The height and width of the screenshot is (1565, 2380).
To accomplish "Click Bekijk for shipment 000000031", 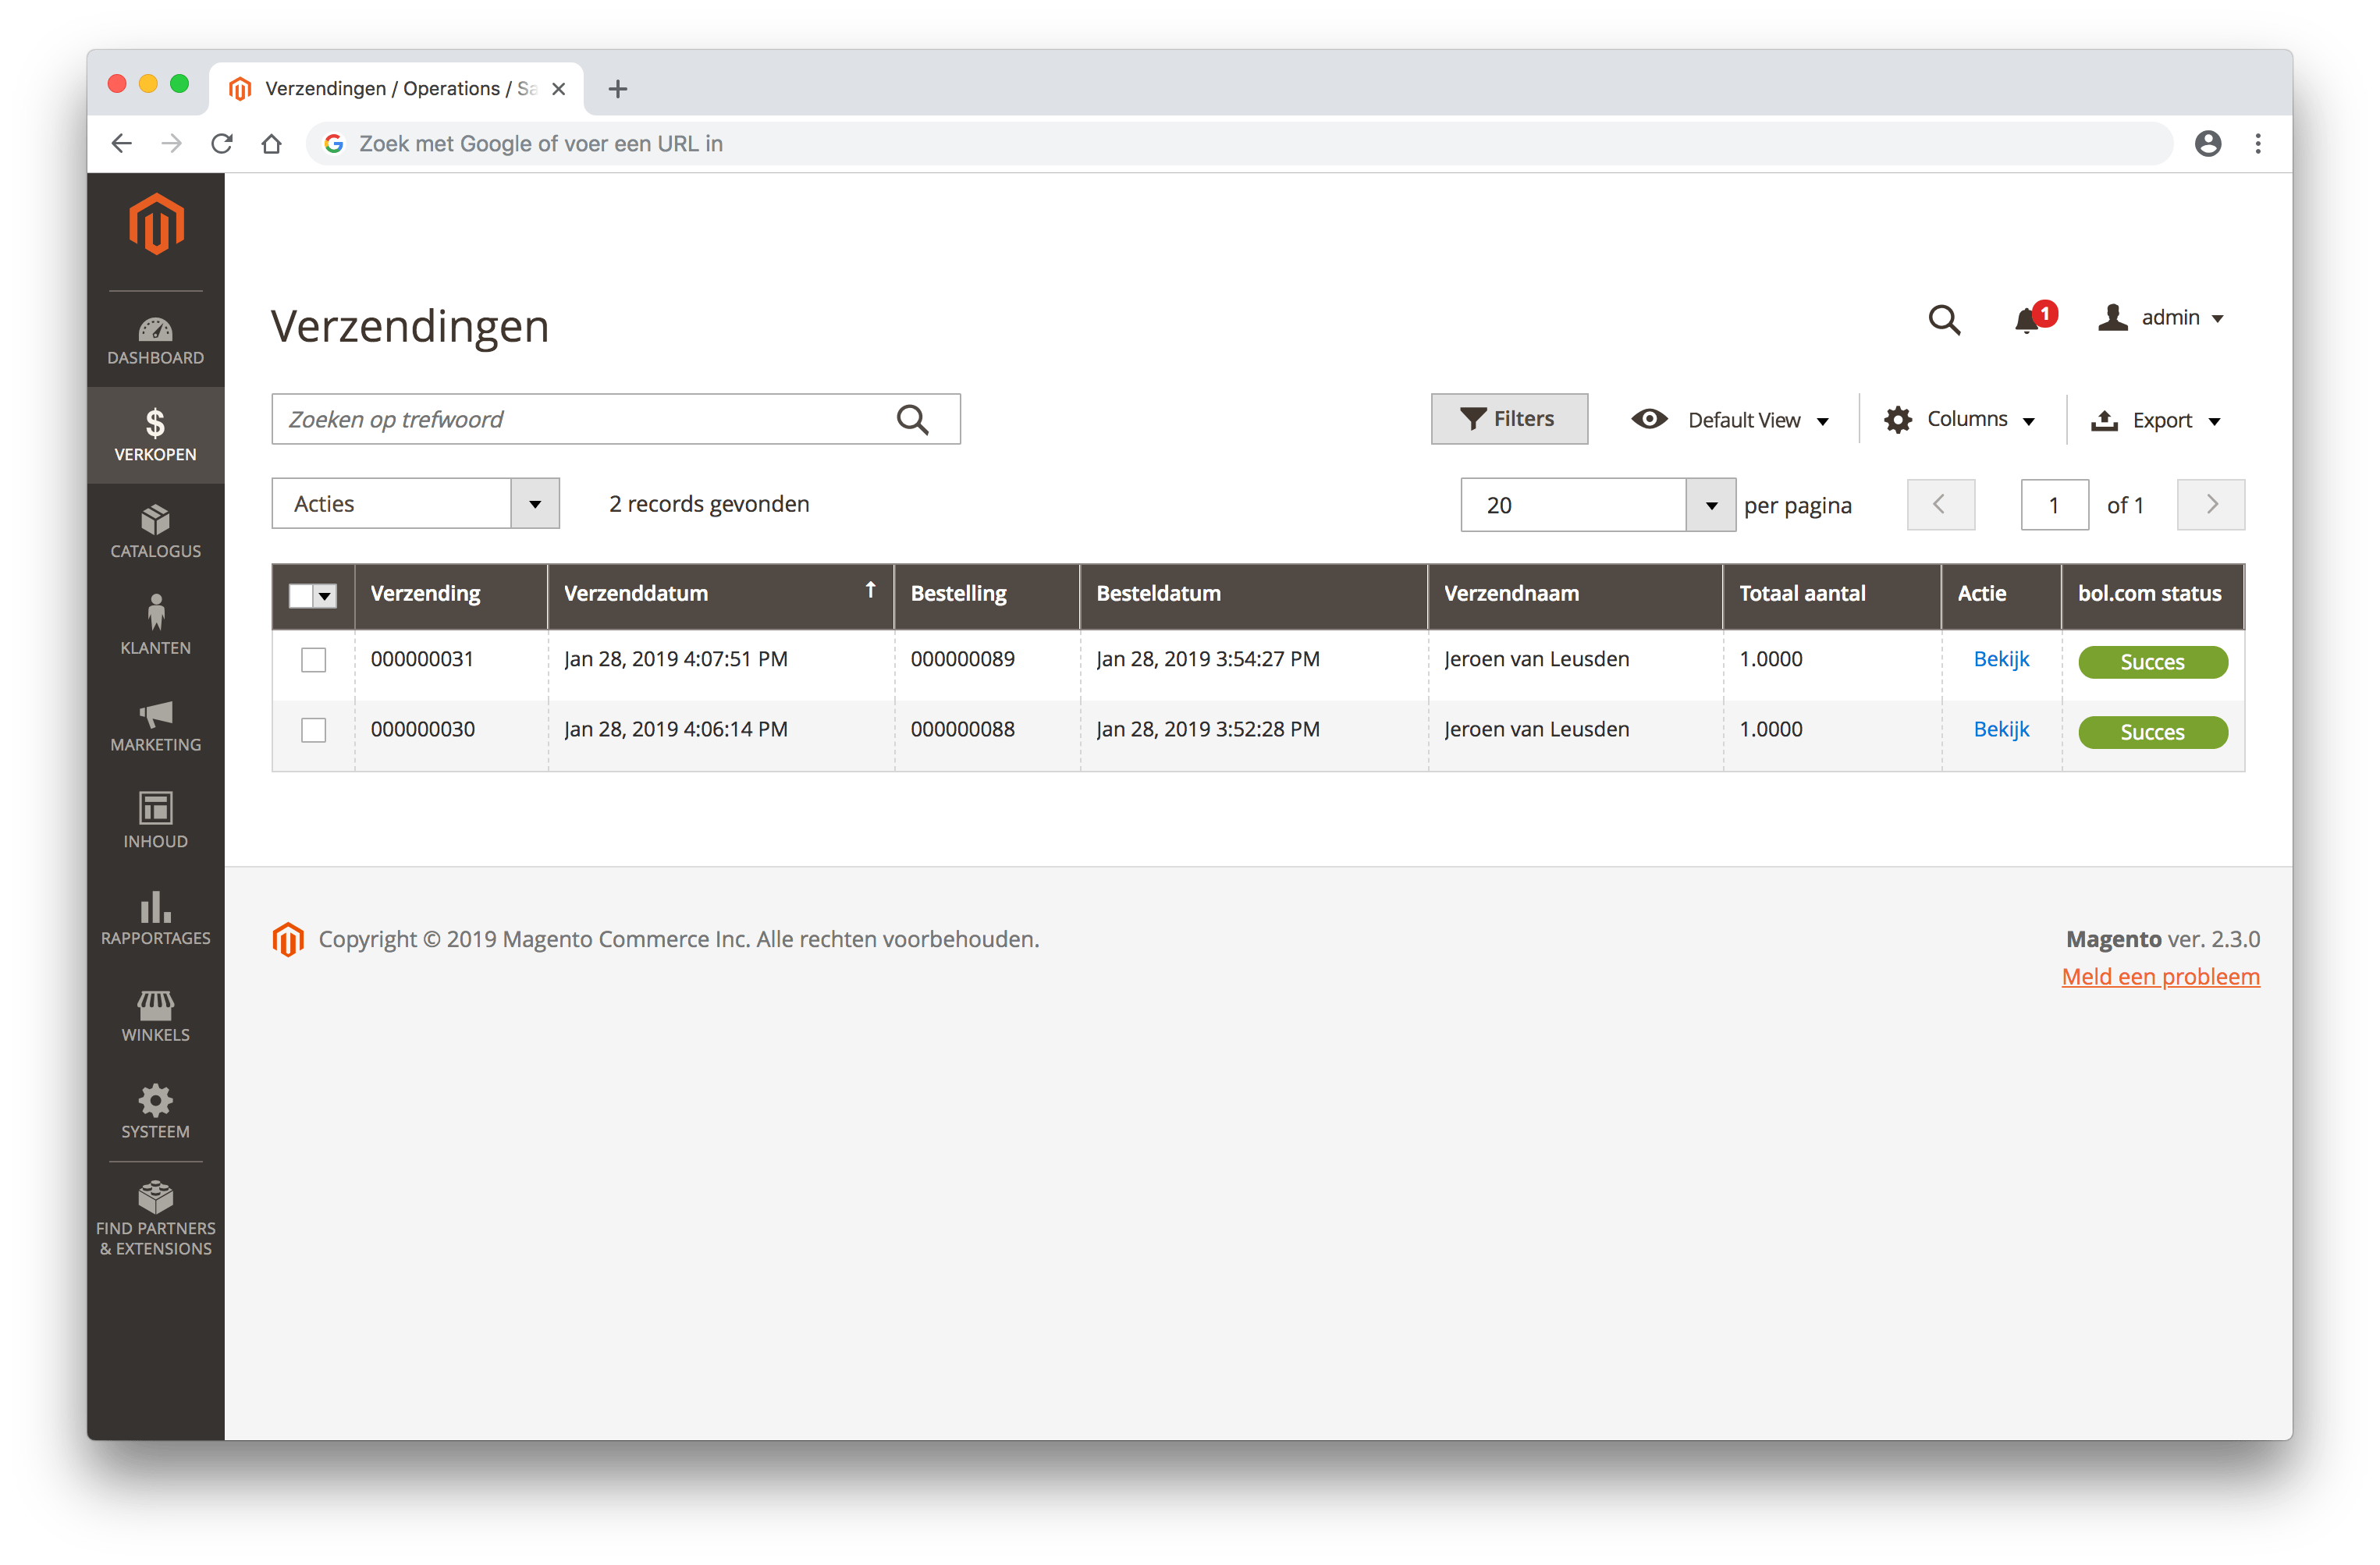I will pyautogui.click(x=2001, y=659).
